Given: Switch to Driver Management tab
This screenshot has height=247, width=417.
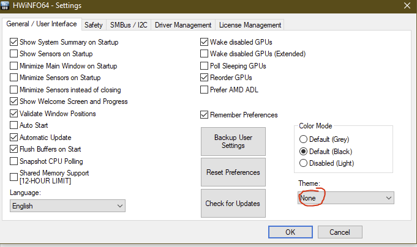Looking at the screenshot, I should click(183, 25).
